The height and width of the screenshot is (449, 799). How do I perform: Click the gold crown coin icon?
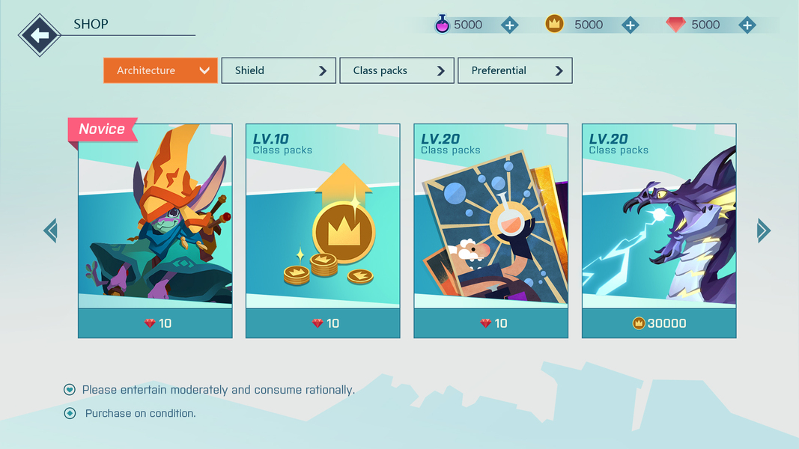tap(554, 23)
